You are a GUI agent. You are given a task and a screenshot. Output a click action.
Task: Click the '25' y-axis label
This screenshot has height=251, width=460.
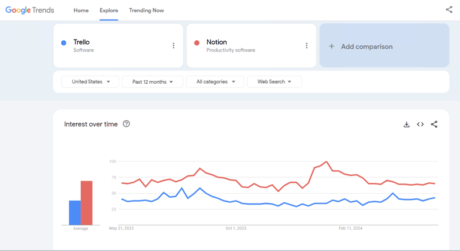[114, 209]
